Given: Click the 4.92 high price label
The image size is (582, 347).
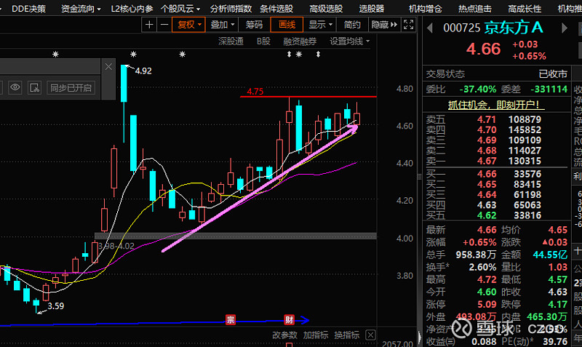Looking at the screenshot, I should 143,71.
